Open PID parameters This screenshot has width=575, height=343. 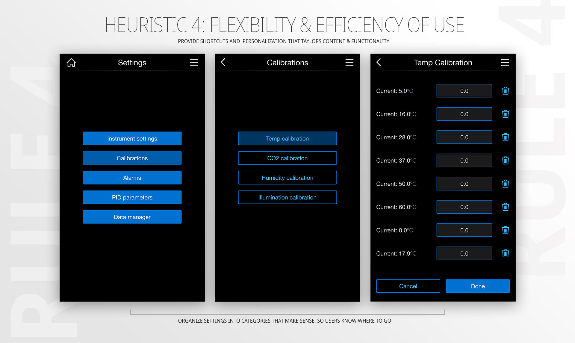pos(132,197)
